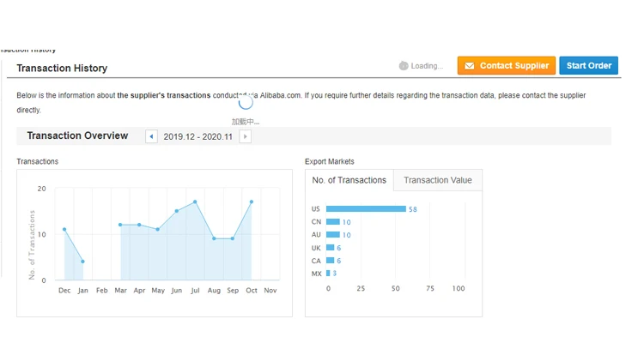Click the Mar data point on the line chart

tap(120, 225)
